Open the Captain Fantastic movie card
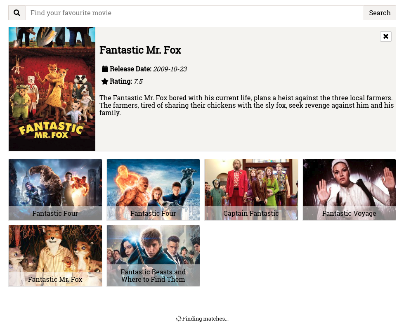 (x=251, y=190)
